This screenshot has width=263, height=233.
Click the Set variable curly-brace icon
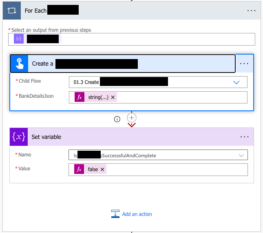pos(19,137)
